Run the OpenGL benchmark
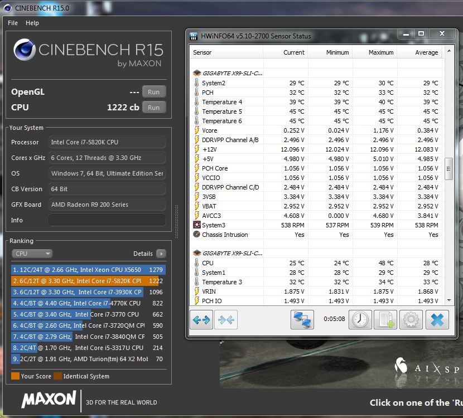 point(154,92)
